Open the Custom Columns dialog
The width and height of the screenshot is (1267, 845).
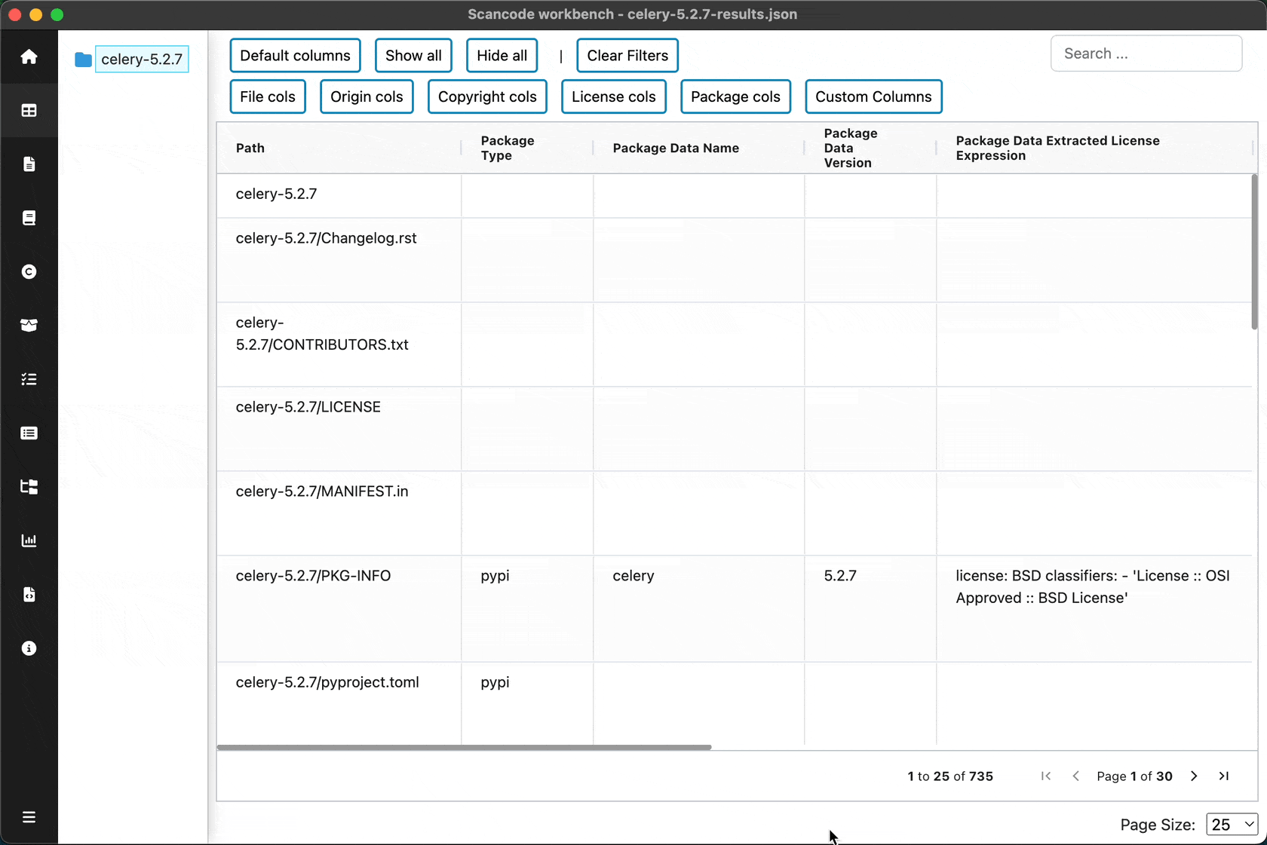pyautogui.click(x=873, y=96)
